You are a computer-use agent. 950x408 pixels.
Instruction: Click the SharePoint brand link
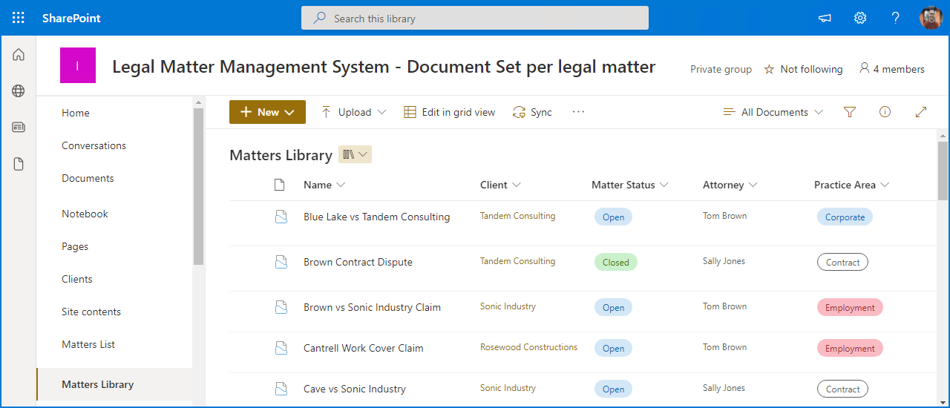click(x=71, y=18)
